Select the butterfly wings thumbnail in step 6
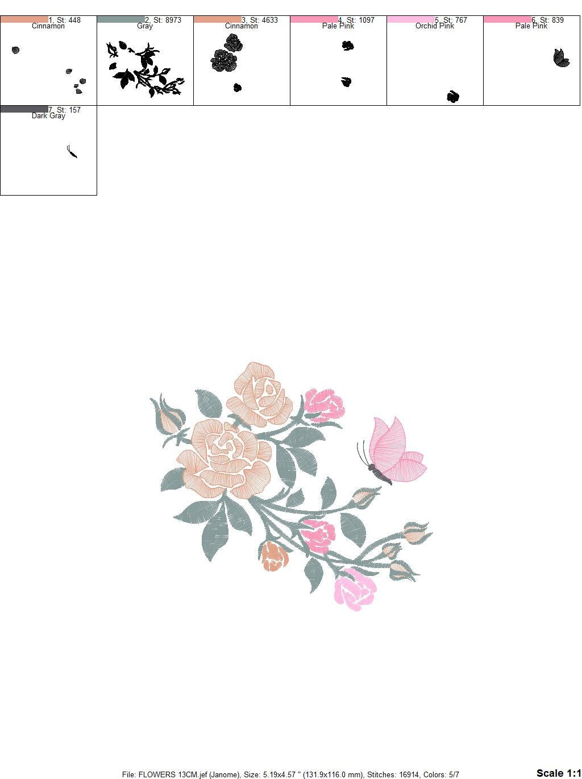This screenshot has height=779, width=582. 561,58
